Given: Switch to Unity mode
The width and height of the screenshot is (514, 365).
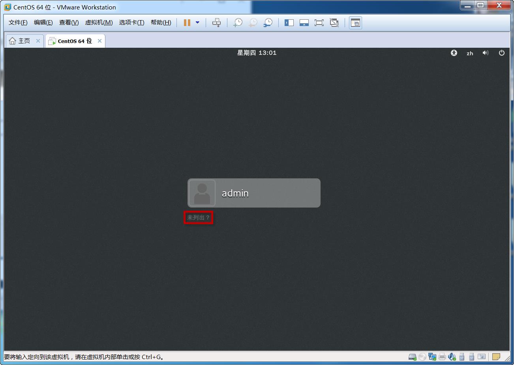Looking at the screenshot, I should (x=334, y=22).
